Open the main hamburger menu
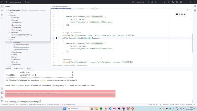This screenshot has height=111, width=197. (x=6, y=2)
